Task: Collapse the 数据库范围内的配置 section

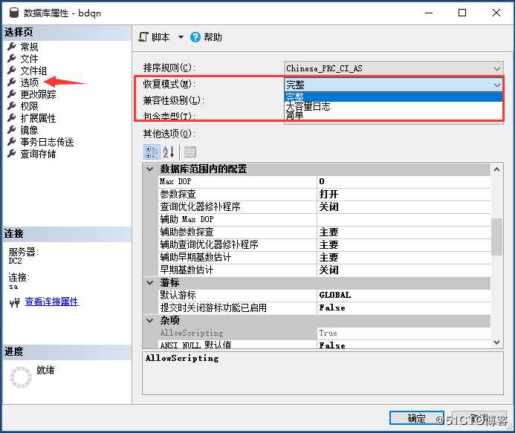Action: coord(150,169)
